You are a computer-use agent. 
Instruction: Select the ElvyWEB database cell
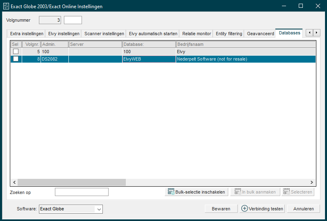149,59
